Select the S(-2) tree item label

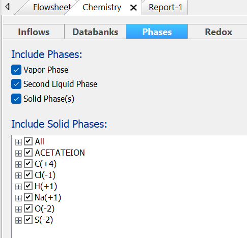pyautogui.click(x=44, y=220)
